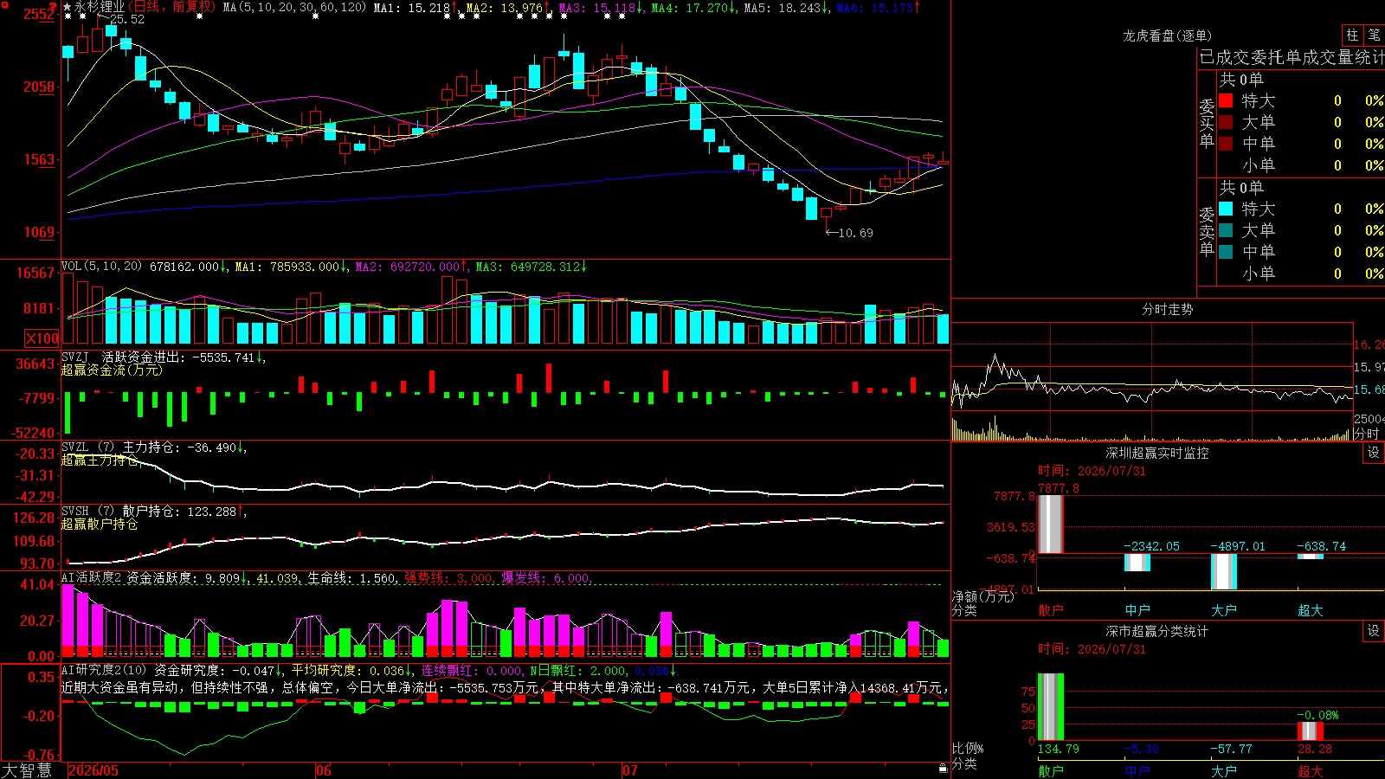Click the 大户 bar valued -4897.01

click(1224, 571)
